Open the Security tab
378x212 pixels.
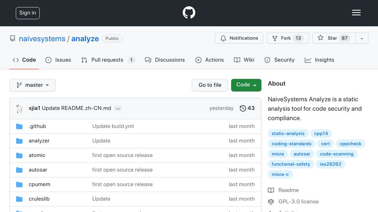(280, 60)
